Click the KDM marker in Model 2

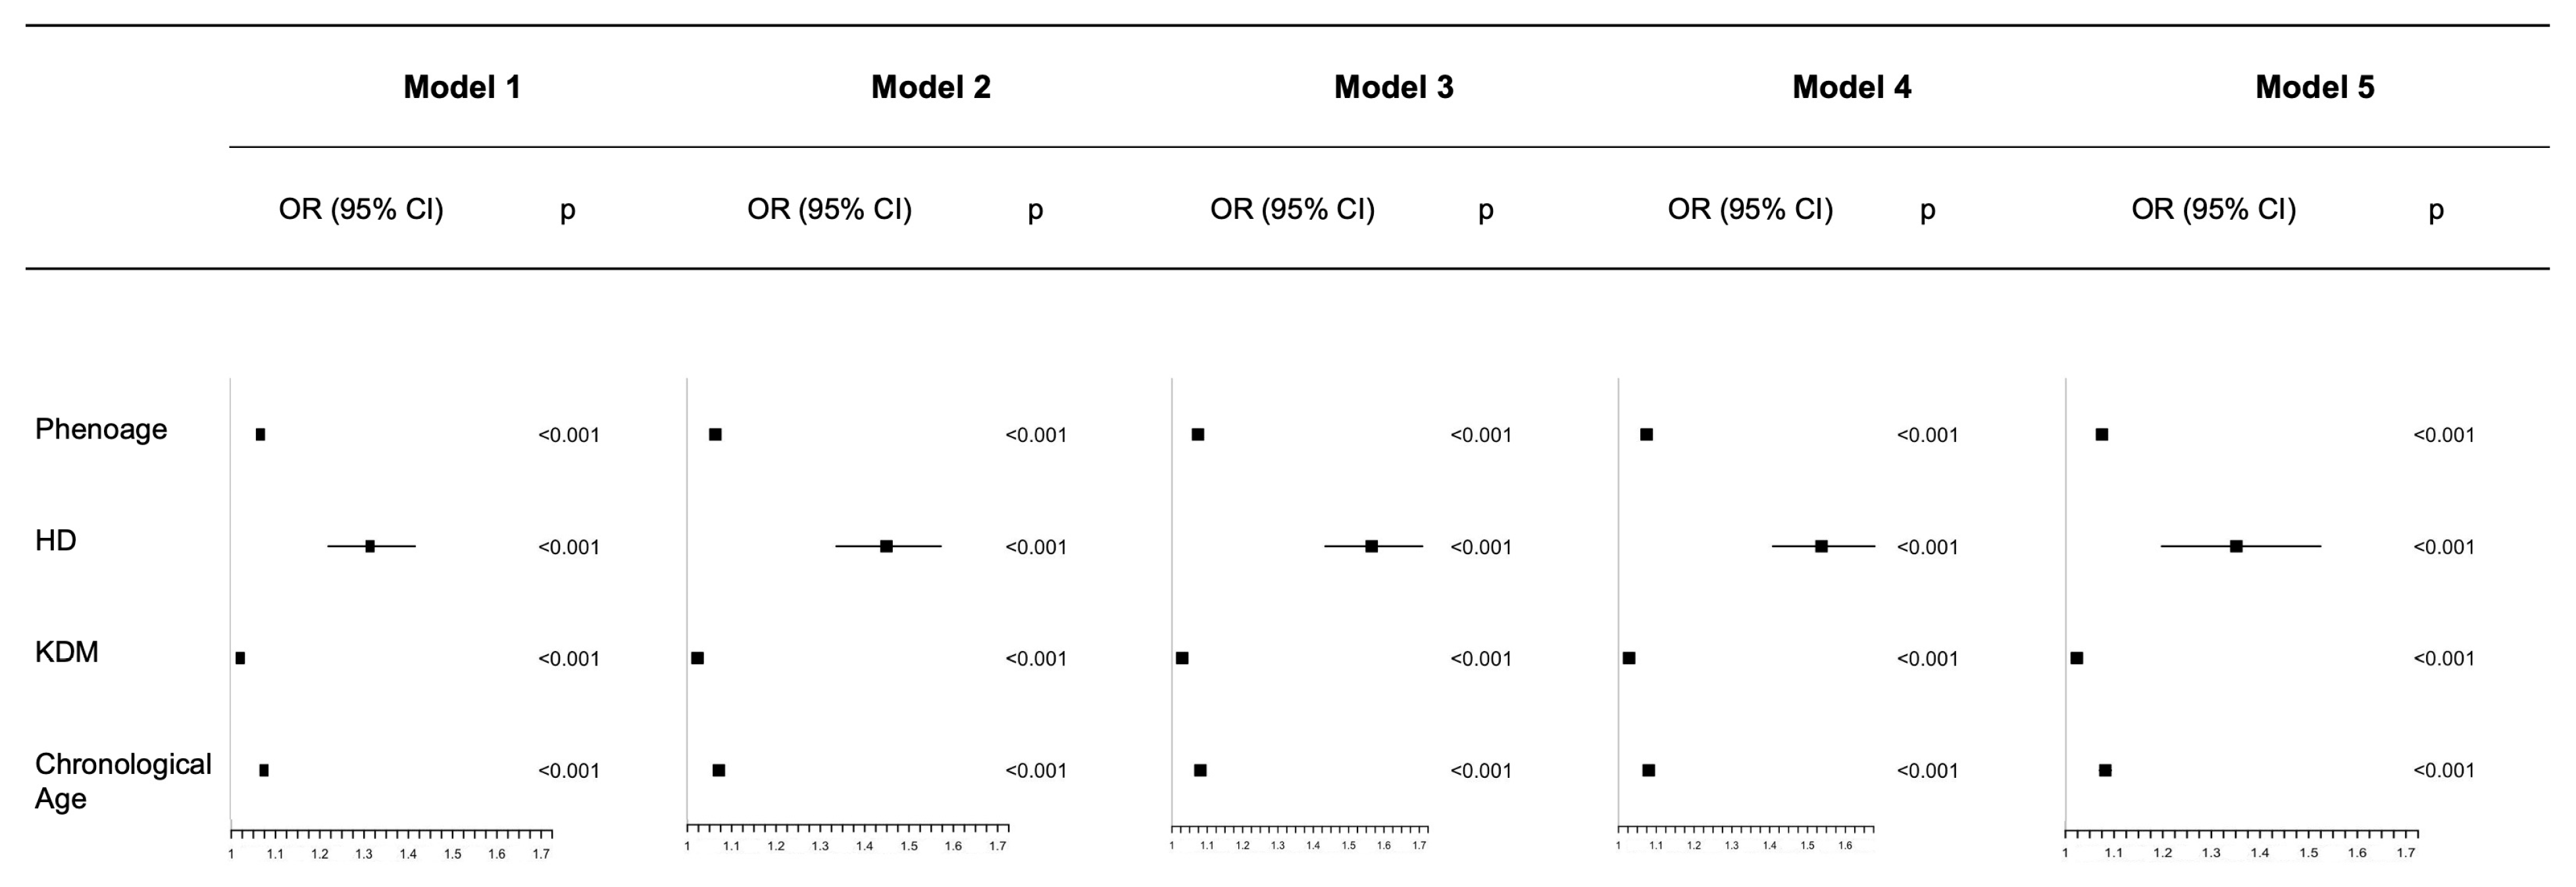point(697,658)
